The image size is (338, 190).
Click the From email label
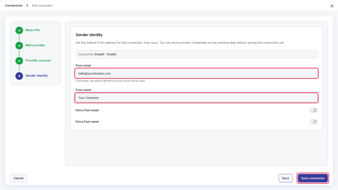(x=83, y=66)
